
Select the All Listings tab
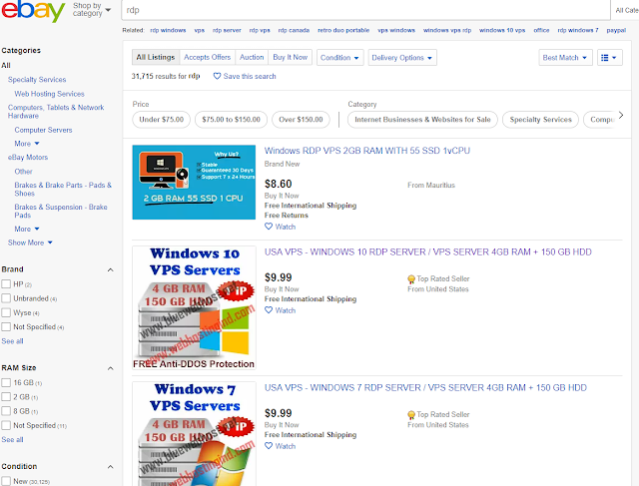[156, 57]
